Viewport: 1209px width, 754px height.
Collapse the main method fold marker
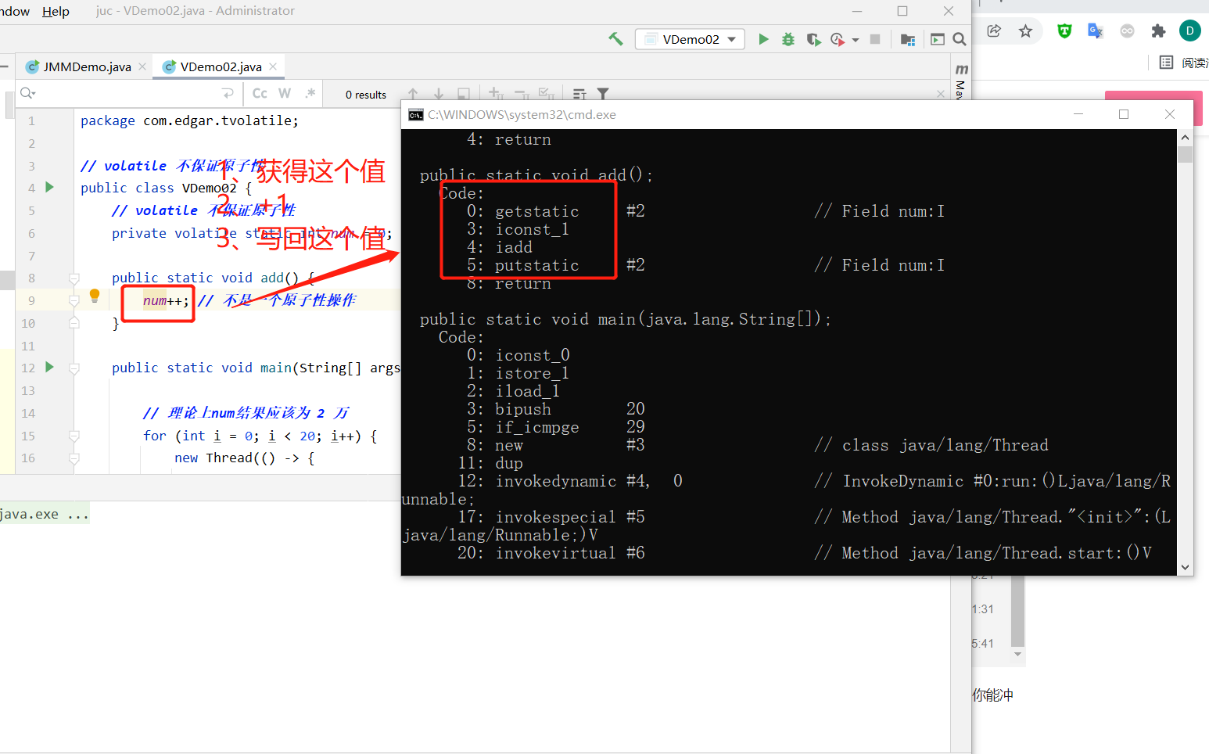tap(74, 368)
